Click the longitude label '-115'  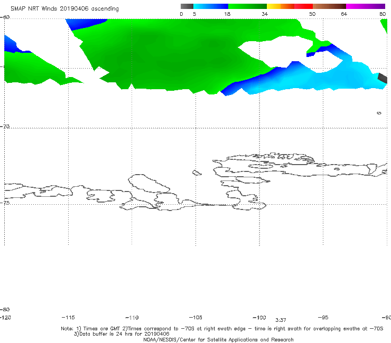(x=68, y=318)
